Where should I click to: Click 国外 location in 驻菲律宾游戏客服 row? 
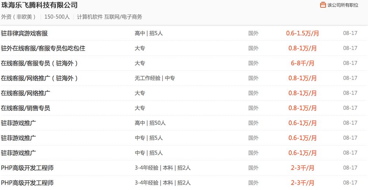253,33
